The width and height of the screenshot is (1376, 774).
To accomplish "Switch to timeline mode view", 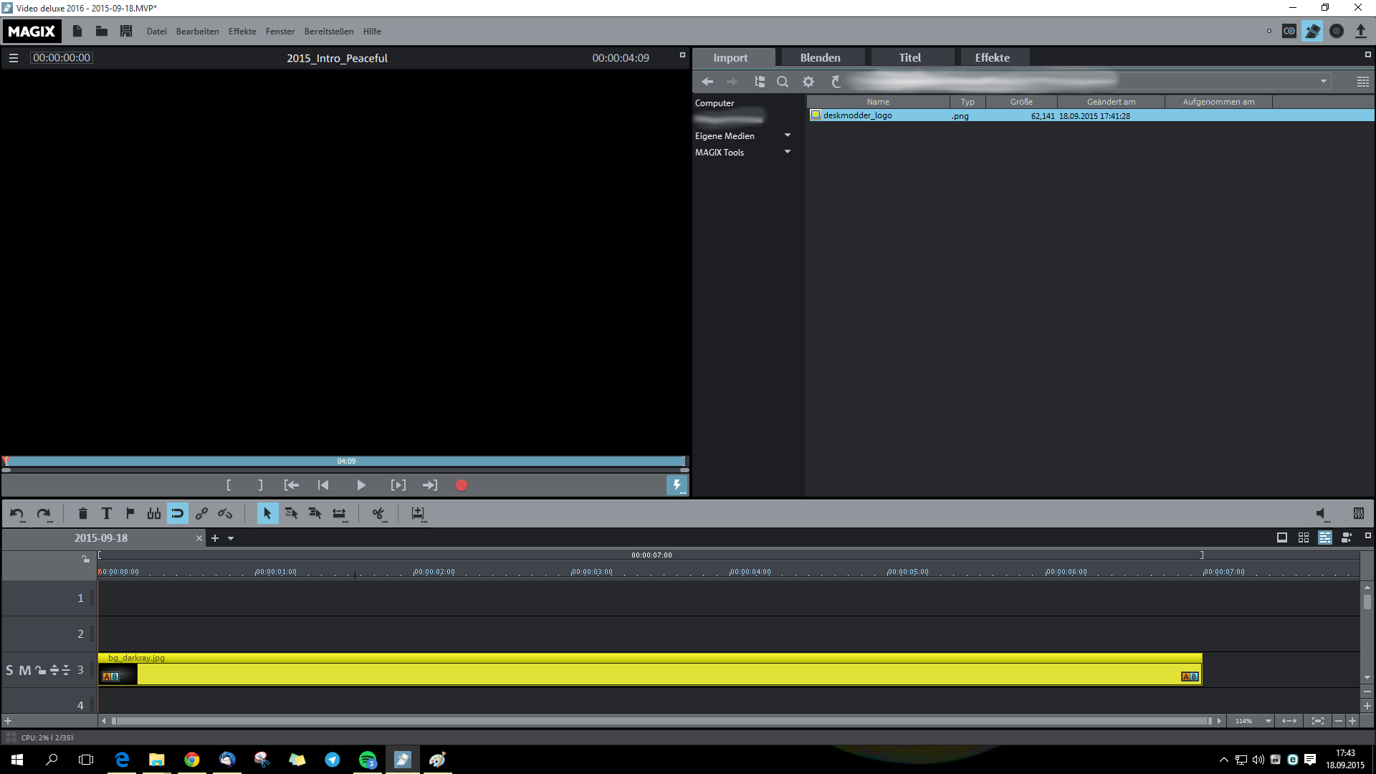I will [x=1325, y=537].
